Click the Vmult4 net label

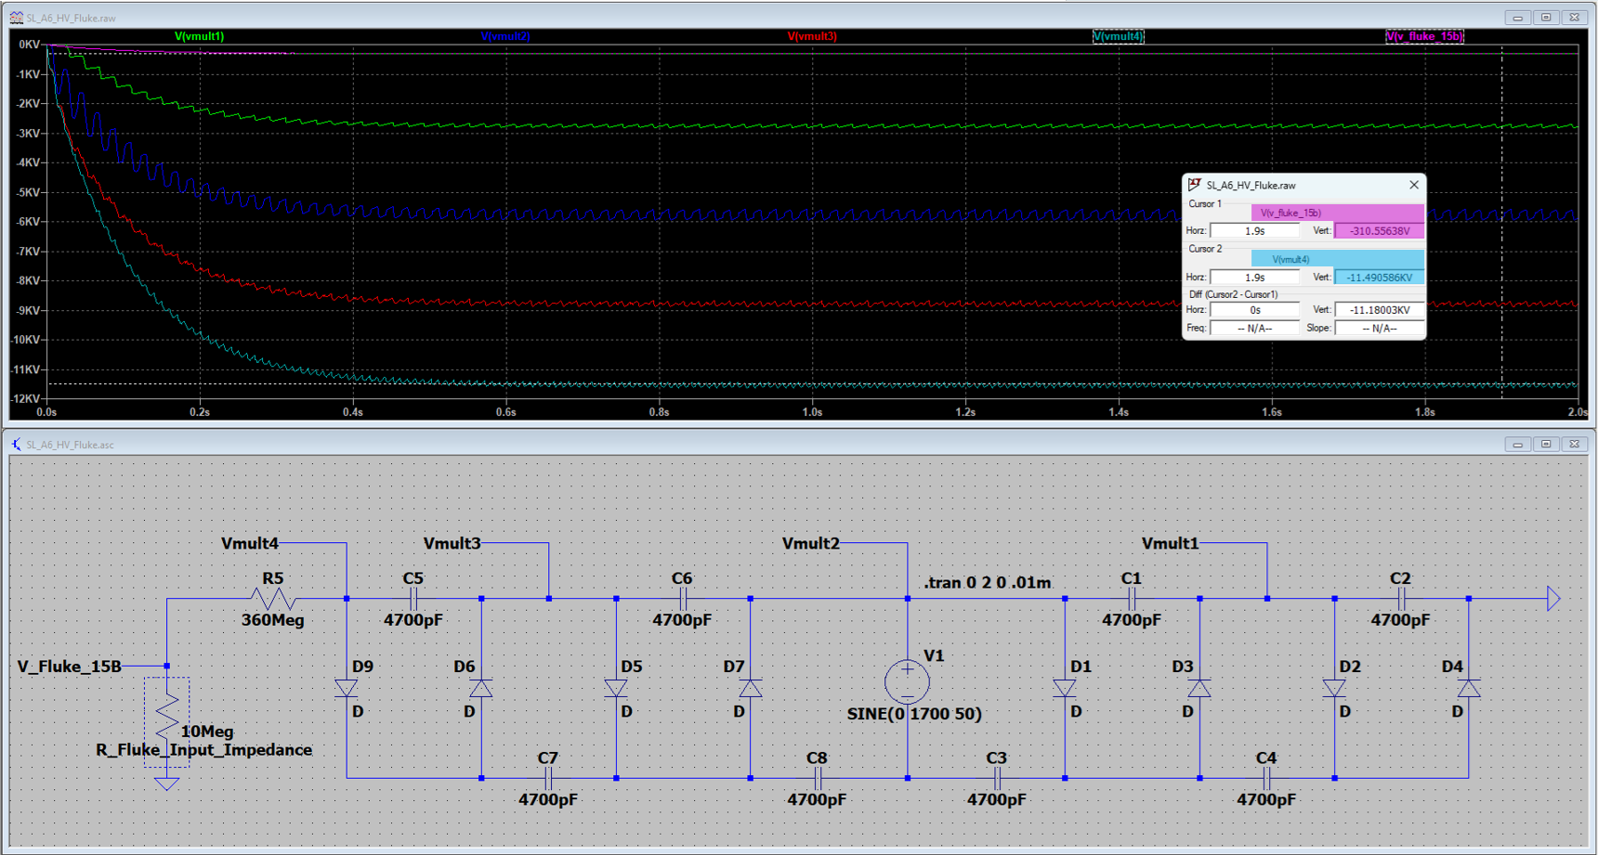pyautogui.click(x=249, y=543)
